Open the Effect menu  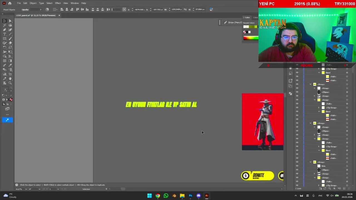58,3
